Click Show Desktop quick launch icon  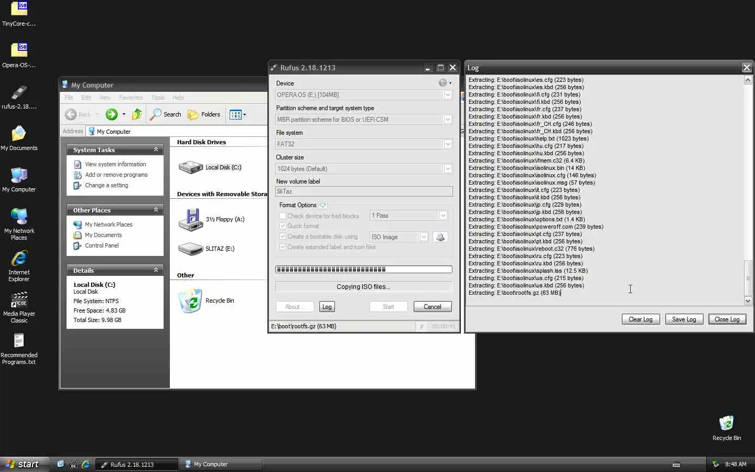pyautogui.click(x=61, y=464)
